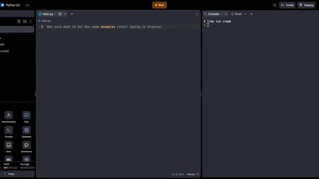The image size is (319, 179).
Task: Select 'I like ice cream' console output
Action: [217, 21]
